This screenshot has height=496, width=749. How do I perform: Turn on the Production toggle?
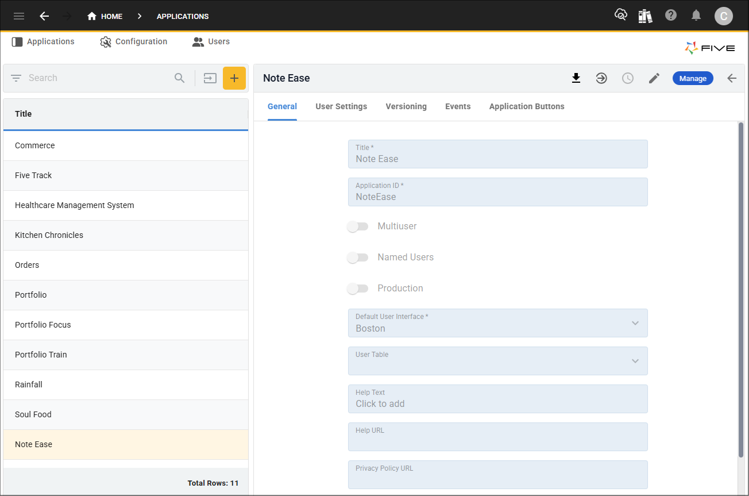358,289
